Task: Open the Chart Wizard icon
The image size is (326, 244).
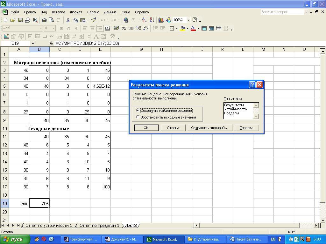Action: point(161,20)
